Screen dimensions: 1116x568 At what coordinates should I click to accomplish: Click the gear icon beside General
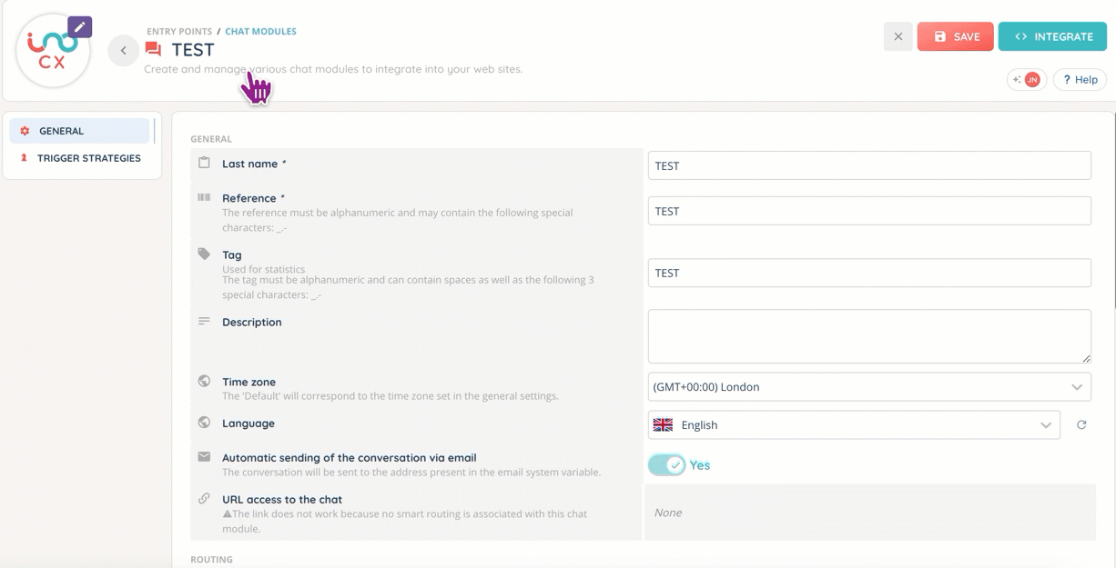click(x=25, y=131)
